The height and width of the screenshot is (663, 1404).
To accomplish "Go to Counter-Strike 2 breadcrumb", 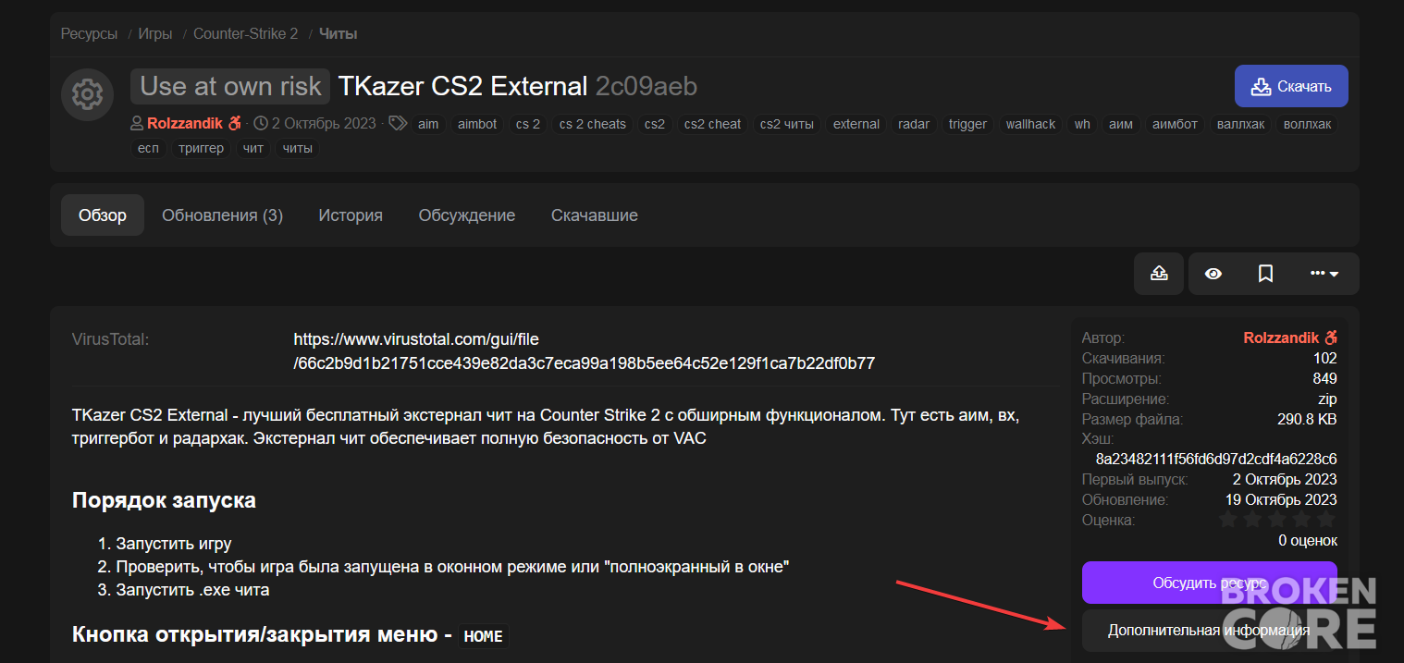I will (x=245, y=34).
